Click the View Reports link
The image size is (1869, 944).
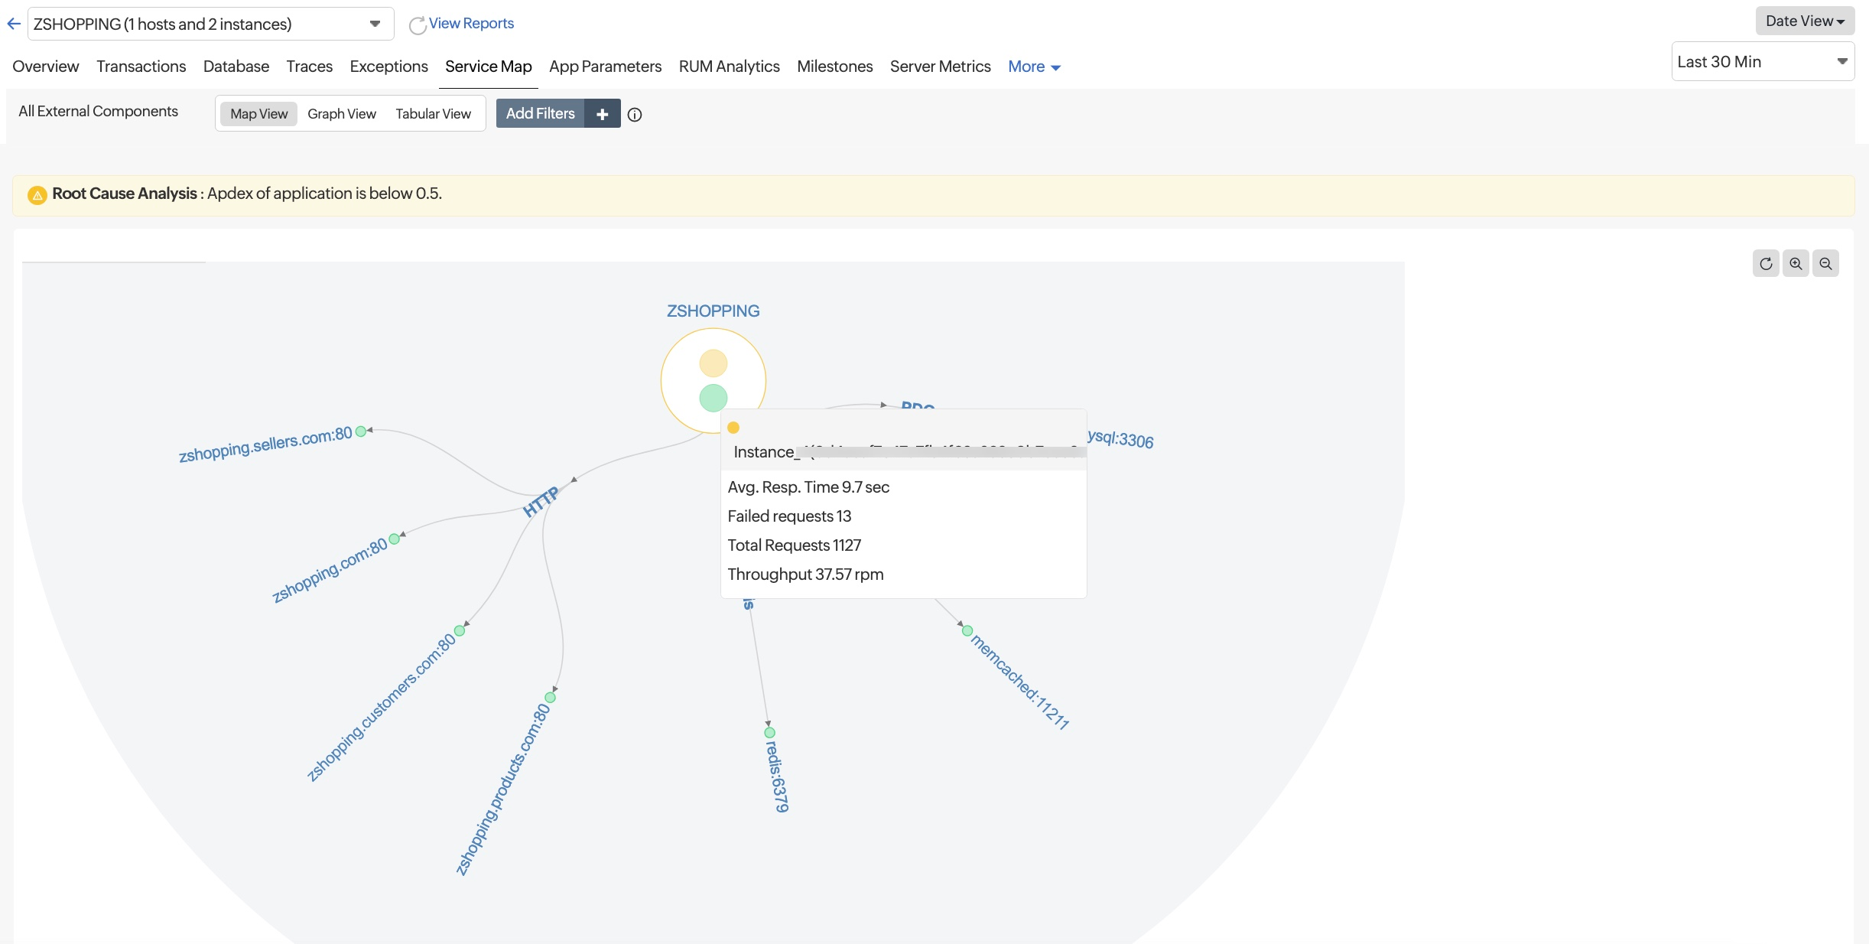coord(470,24)
